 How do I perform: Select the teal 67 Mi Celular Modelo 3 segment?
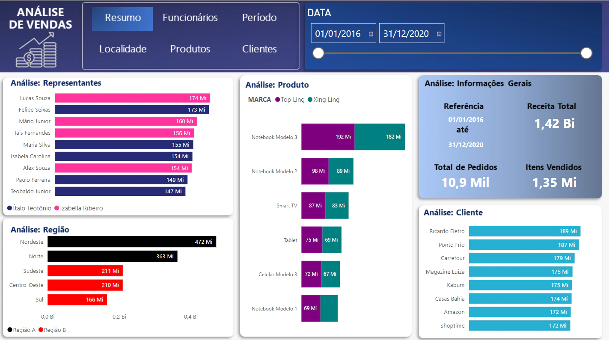coord(330,274)
